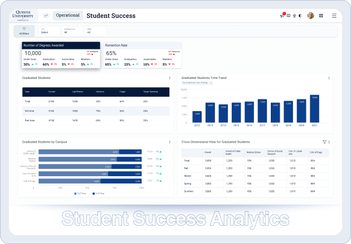Open the hamburger menu at top right
Viewport: 351px width, 244px height.
pyautogui.click(x=334, y=16)
